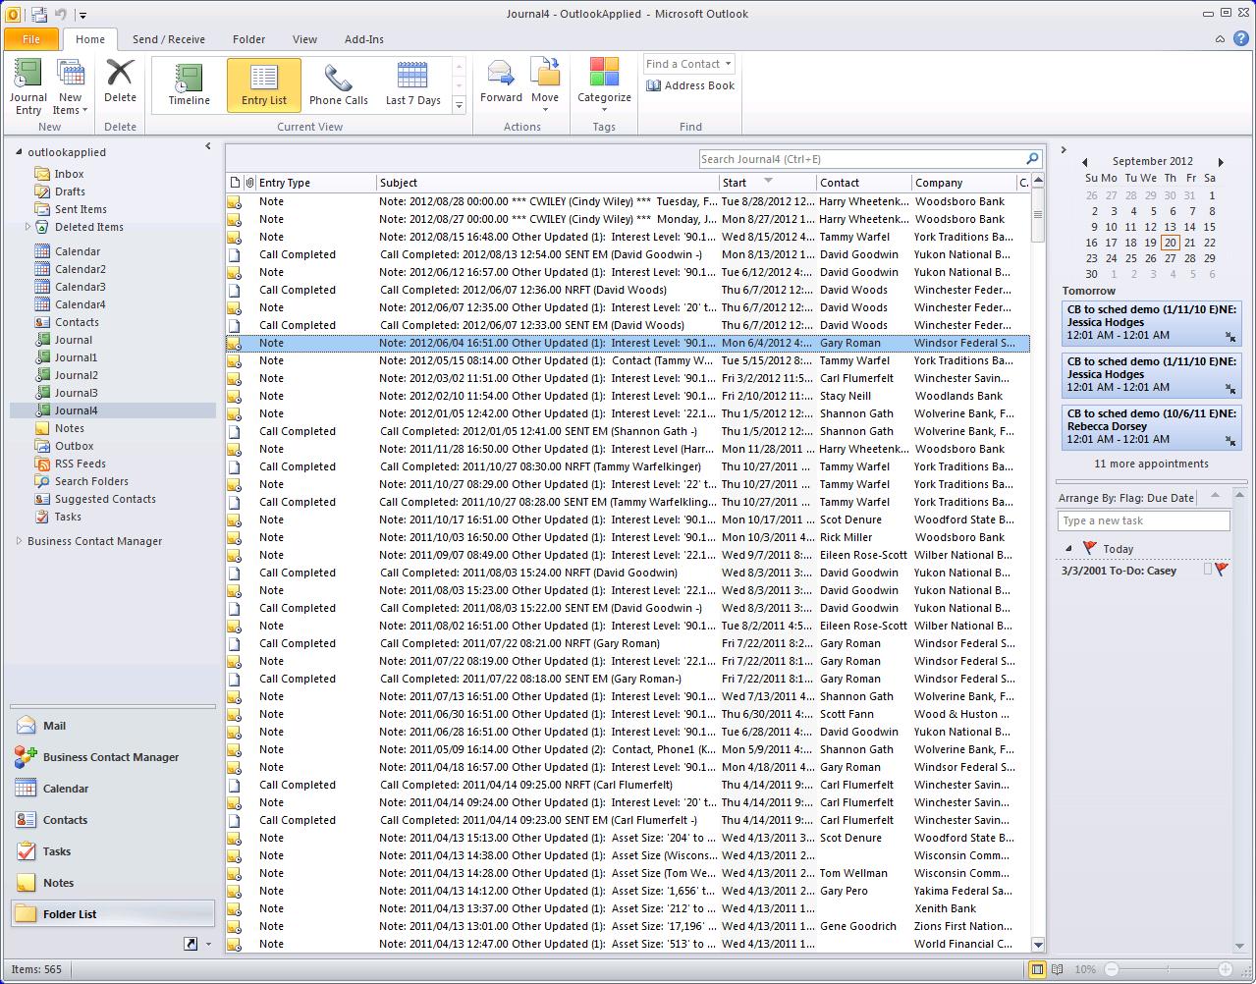The width and height of the screenshot is (1256, 984).
Task: Choose the Last 7 Days view
Action: pyautogui.click(x=412, y=84)
